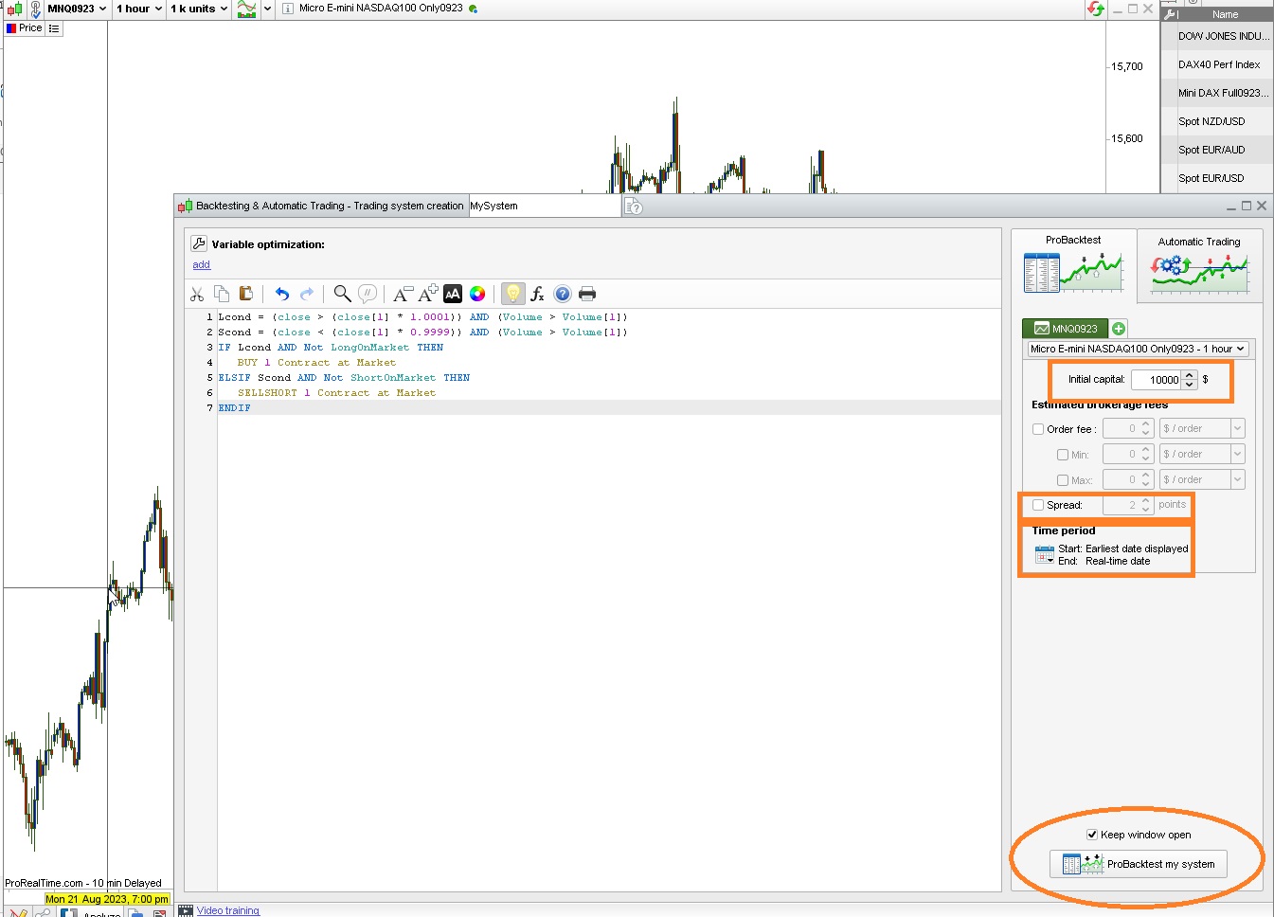Select Spot EUR/USD in the list
The image size is (1274, 917).
tap(1217, 178)
